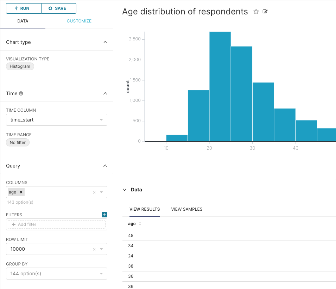Clear all selected columns

pyautogui.click(x=94, y=192)
